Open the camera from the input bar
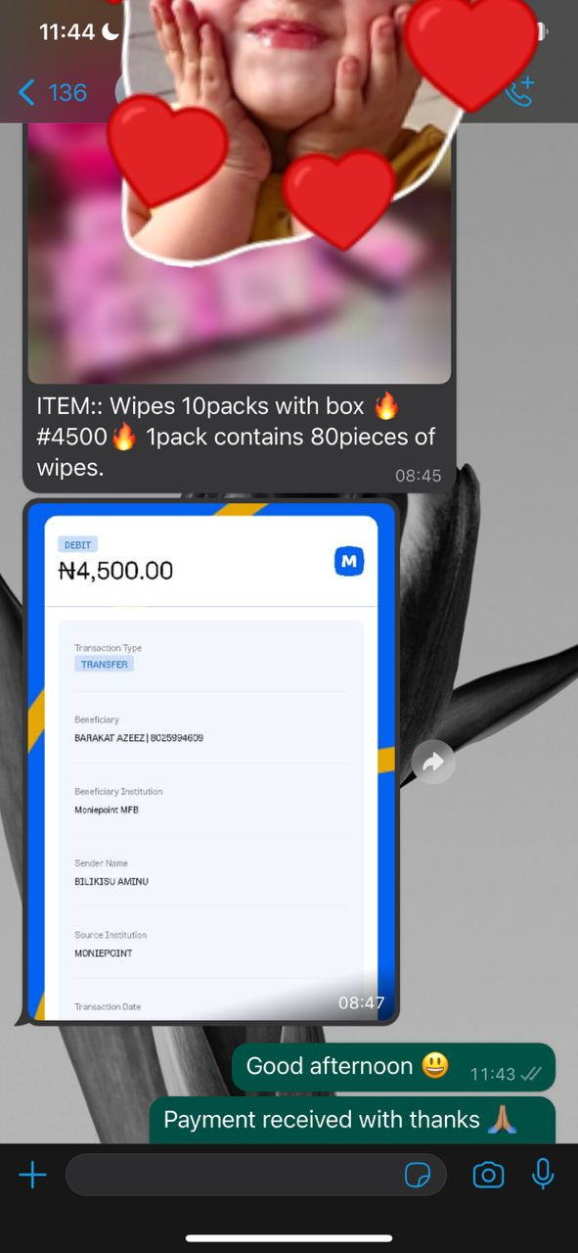Viewport: 578px width, 1253px height. pyautogui.click(x=488, y=1175)
